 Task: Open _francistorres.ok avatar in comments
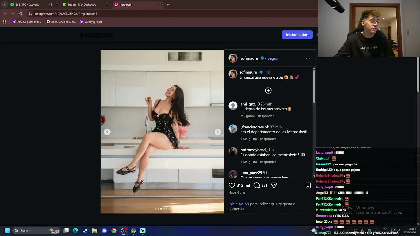tap(233, 128)
